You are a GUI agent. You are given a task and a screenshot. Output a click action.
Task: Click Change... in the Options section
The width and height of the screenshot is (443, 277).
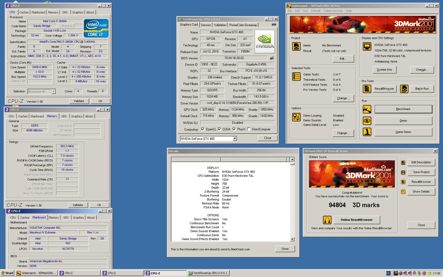(343, 133)
